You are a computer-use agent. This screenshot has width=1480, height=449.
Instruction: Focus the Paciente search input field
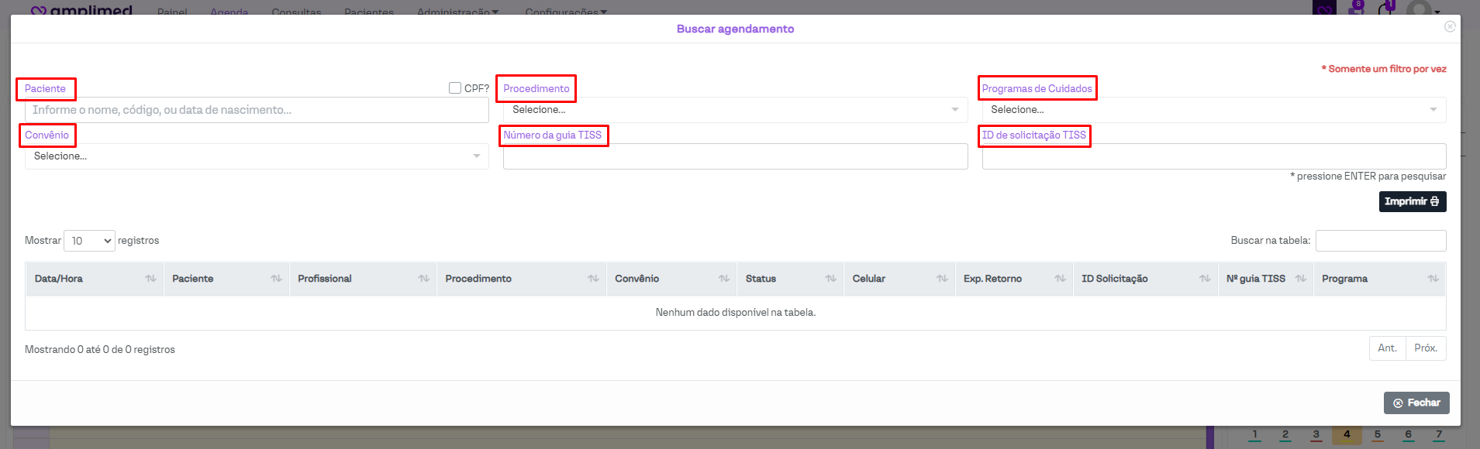[x=256, y=110]
